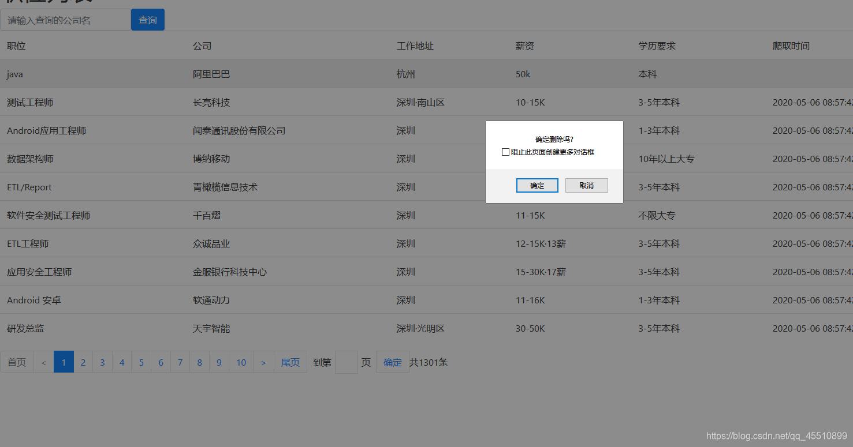Screen dimensions: 853x447
Task: Click the 金服银行科技中心 company cell
Action: pos(230,272)
